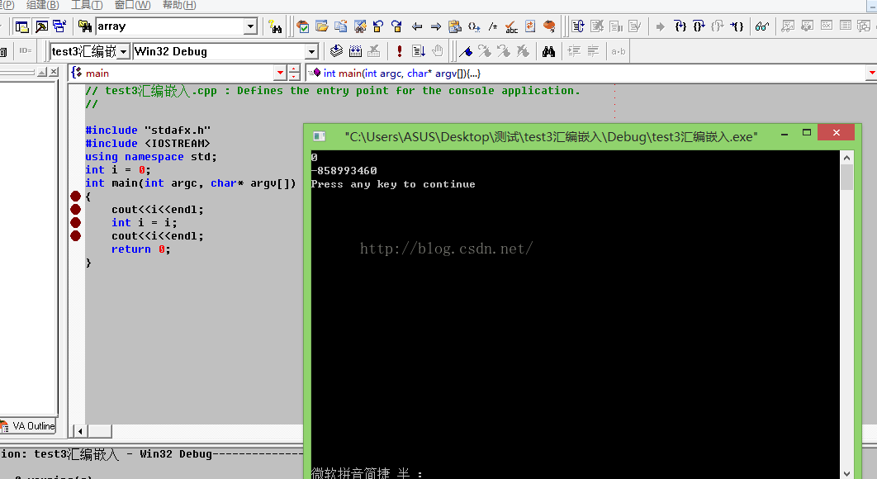
Task: Click console window scrollbar down arrow
Action: [846, 473]
